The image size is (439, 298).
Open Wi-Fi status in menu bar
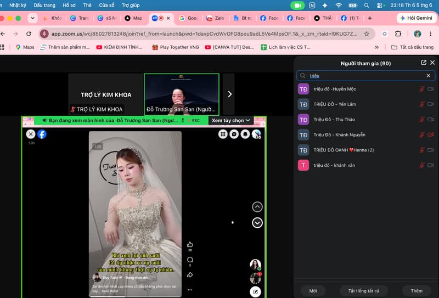(339, 5)
